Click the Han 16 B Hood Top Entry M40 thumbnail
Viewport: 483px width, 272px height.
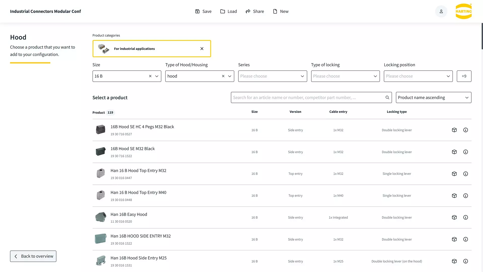pos(101,195)
